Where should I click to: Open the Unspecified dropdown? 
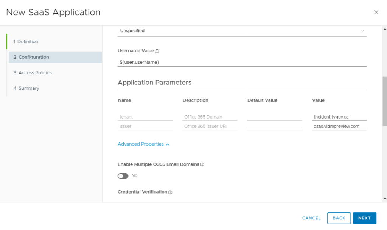click(x=242, y=31)
